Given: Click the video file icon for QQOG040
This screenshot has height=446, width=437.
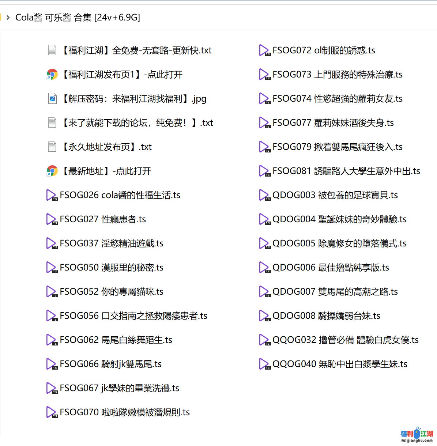Looking at the screenshot, I should pyautogui.click(x=264, y=364).
